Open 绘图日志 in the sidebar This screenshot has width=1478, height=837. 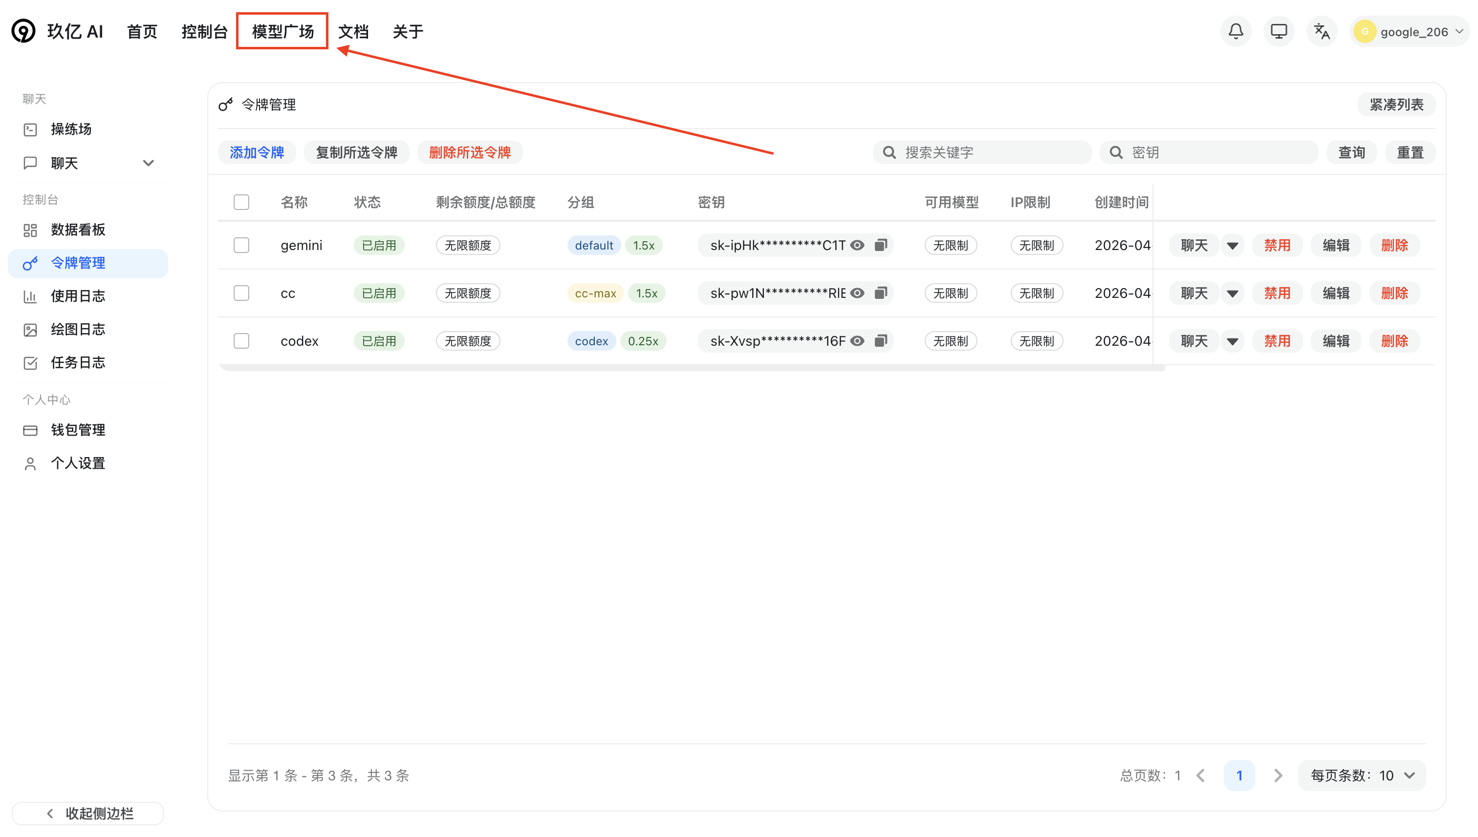tap(88, 330)
